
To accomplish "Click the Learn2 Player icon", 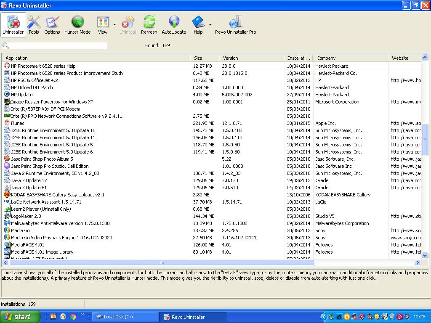I will click(7, 209).
